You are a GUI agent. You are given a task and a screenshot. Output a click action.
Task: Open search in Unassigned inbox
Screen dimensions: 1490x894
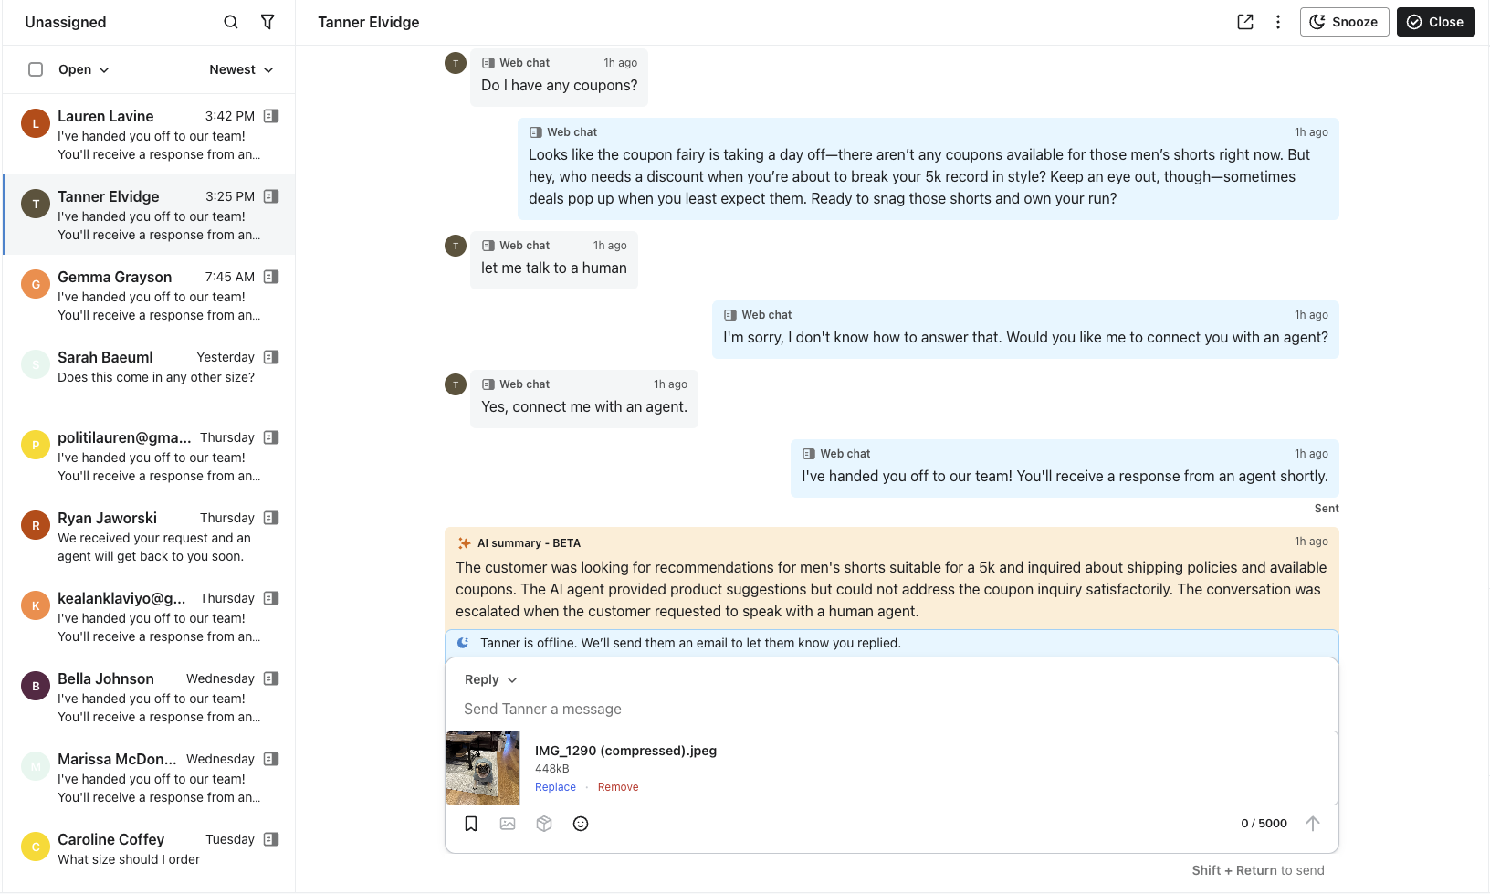click(231, 22)
